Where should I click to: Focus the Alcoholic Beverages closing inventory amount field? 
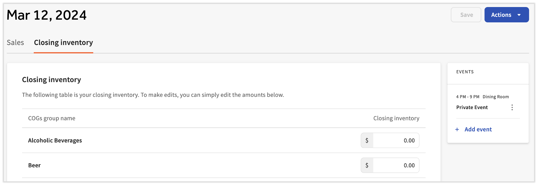pos(396,141)
